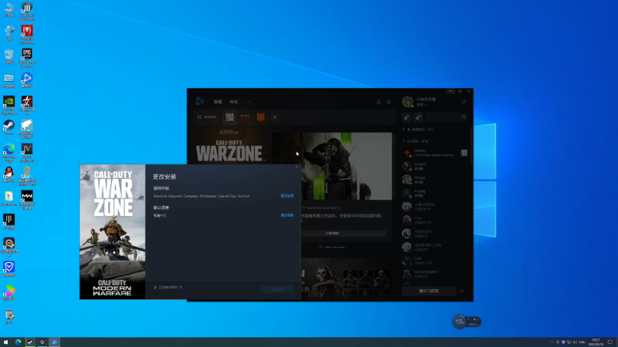Select the Black Ops Cold War game tab
618x347 pixels.
pyautogui.click(x=245, y=117)
